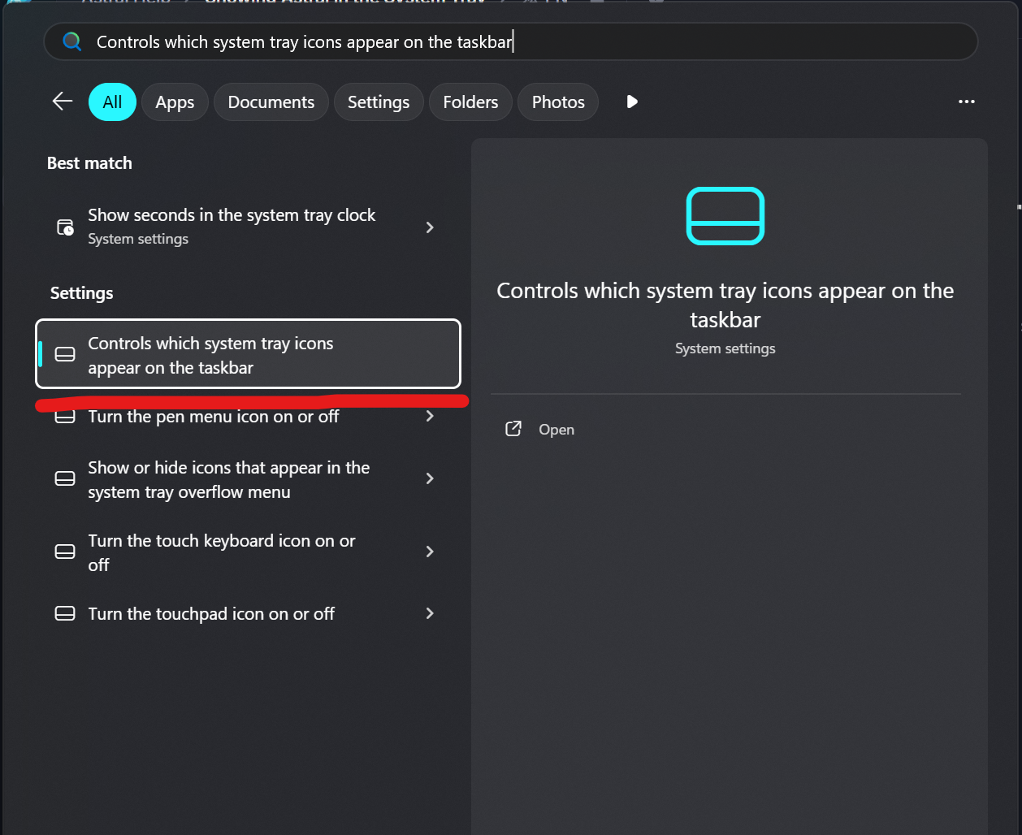
Task: Select the All filter tab
Action: [112, 102]
